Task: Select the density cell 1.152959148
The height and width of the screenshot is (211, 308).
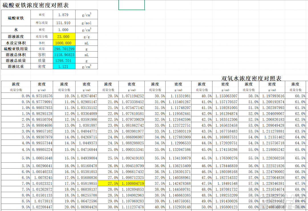Action: pos(178,207)
